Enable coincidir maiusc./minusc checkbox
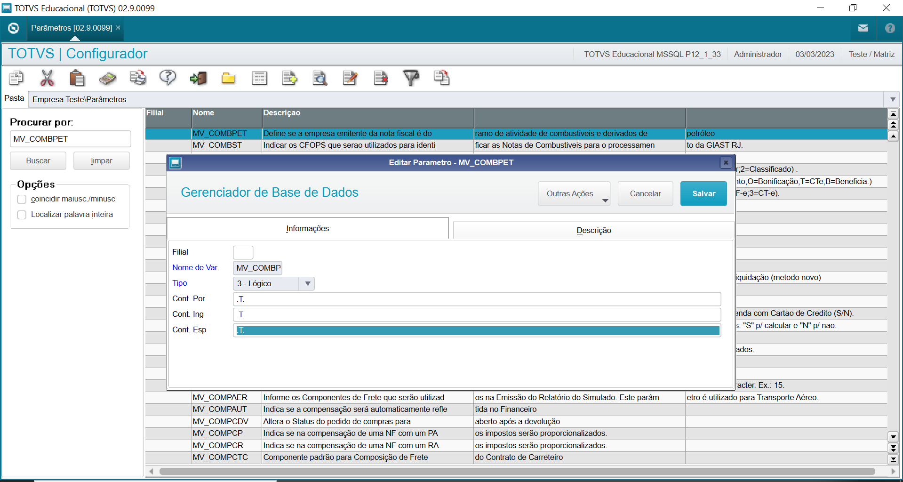This screenshot has height=482, width=903. pos(22,199)
